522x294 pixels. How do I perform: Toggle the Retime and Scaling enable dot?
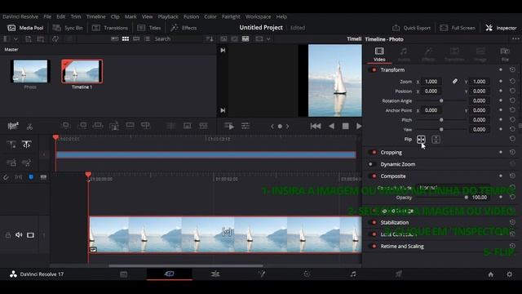click(374, 247)
